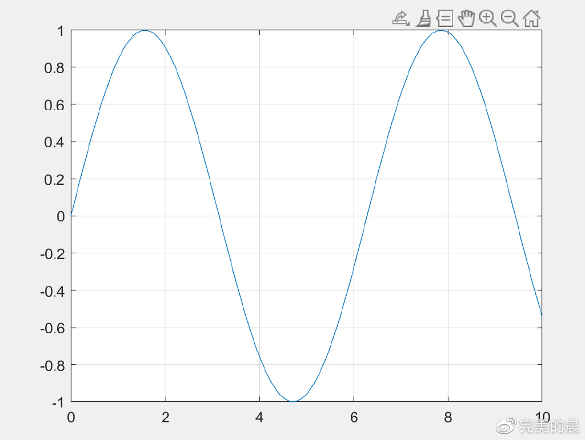Click y-axis label -0.2
This screenshot has width=585, height=440.
[x=52, y=254]
